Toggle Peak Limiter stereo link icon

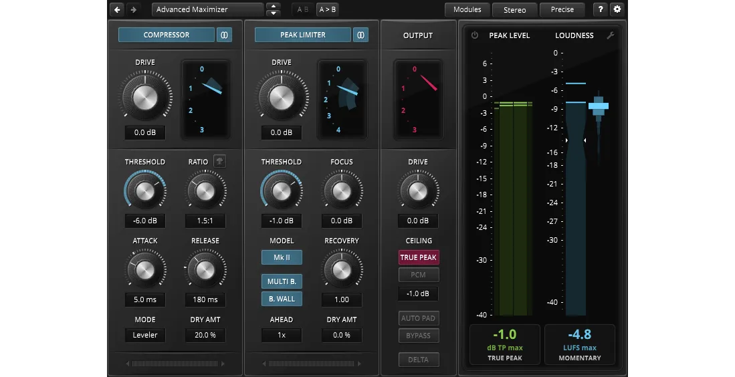tap(360, 35)
